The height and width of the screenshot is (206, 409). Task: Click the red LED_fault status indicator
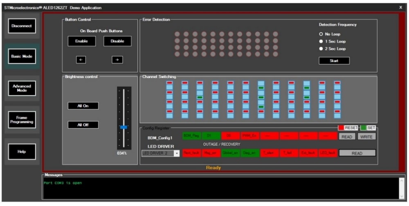point(328,153)
